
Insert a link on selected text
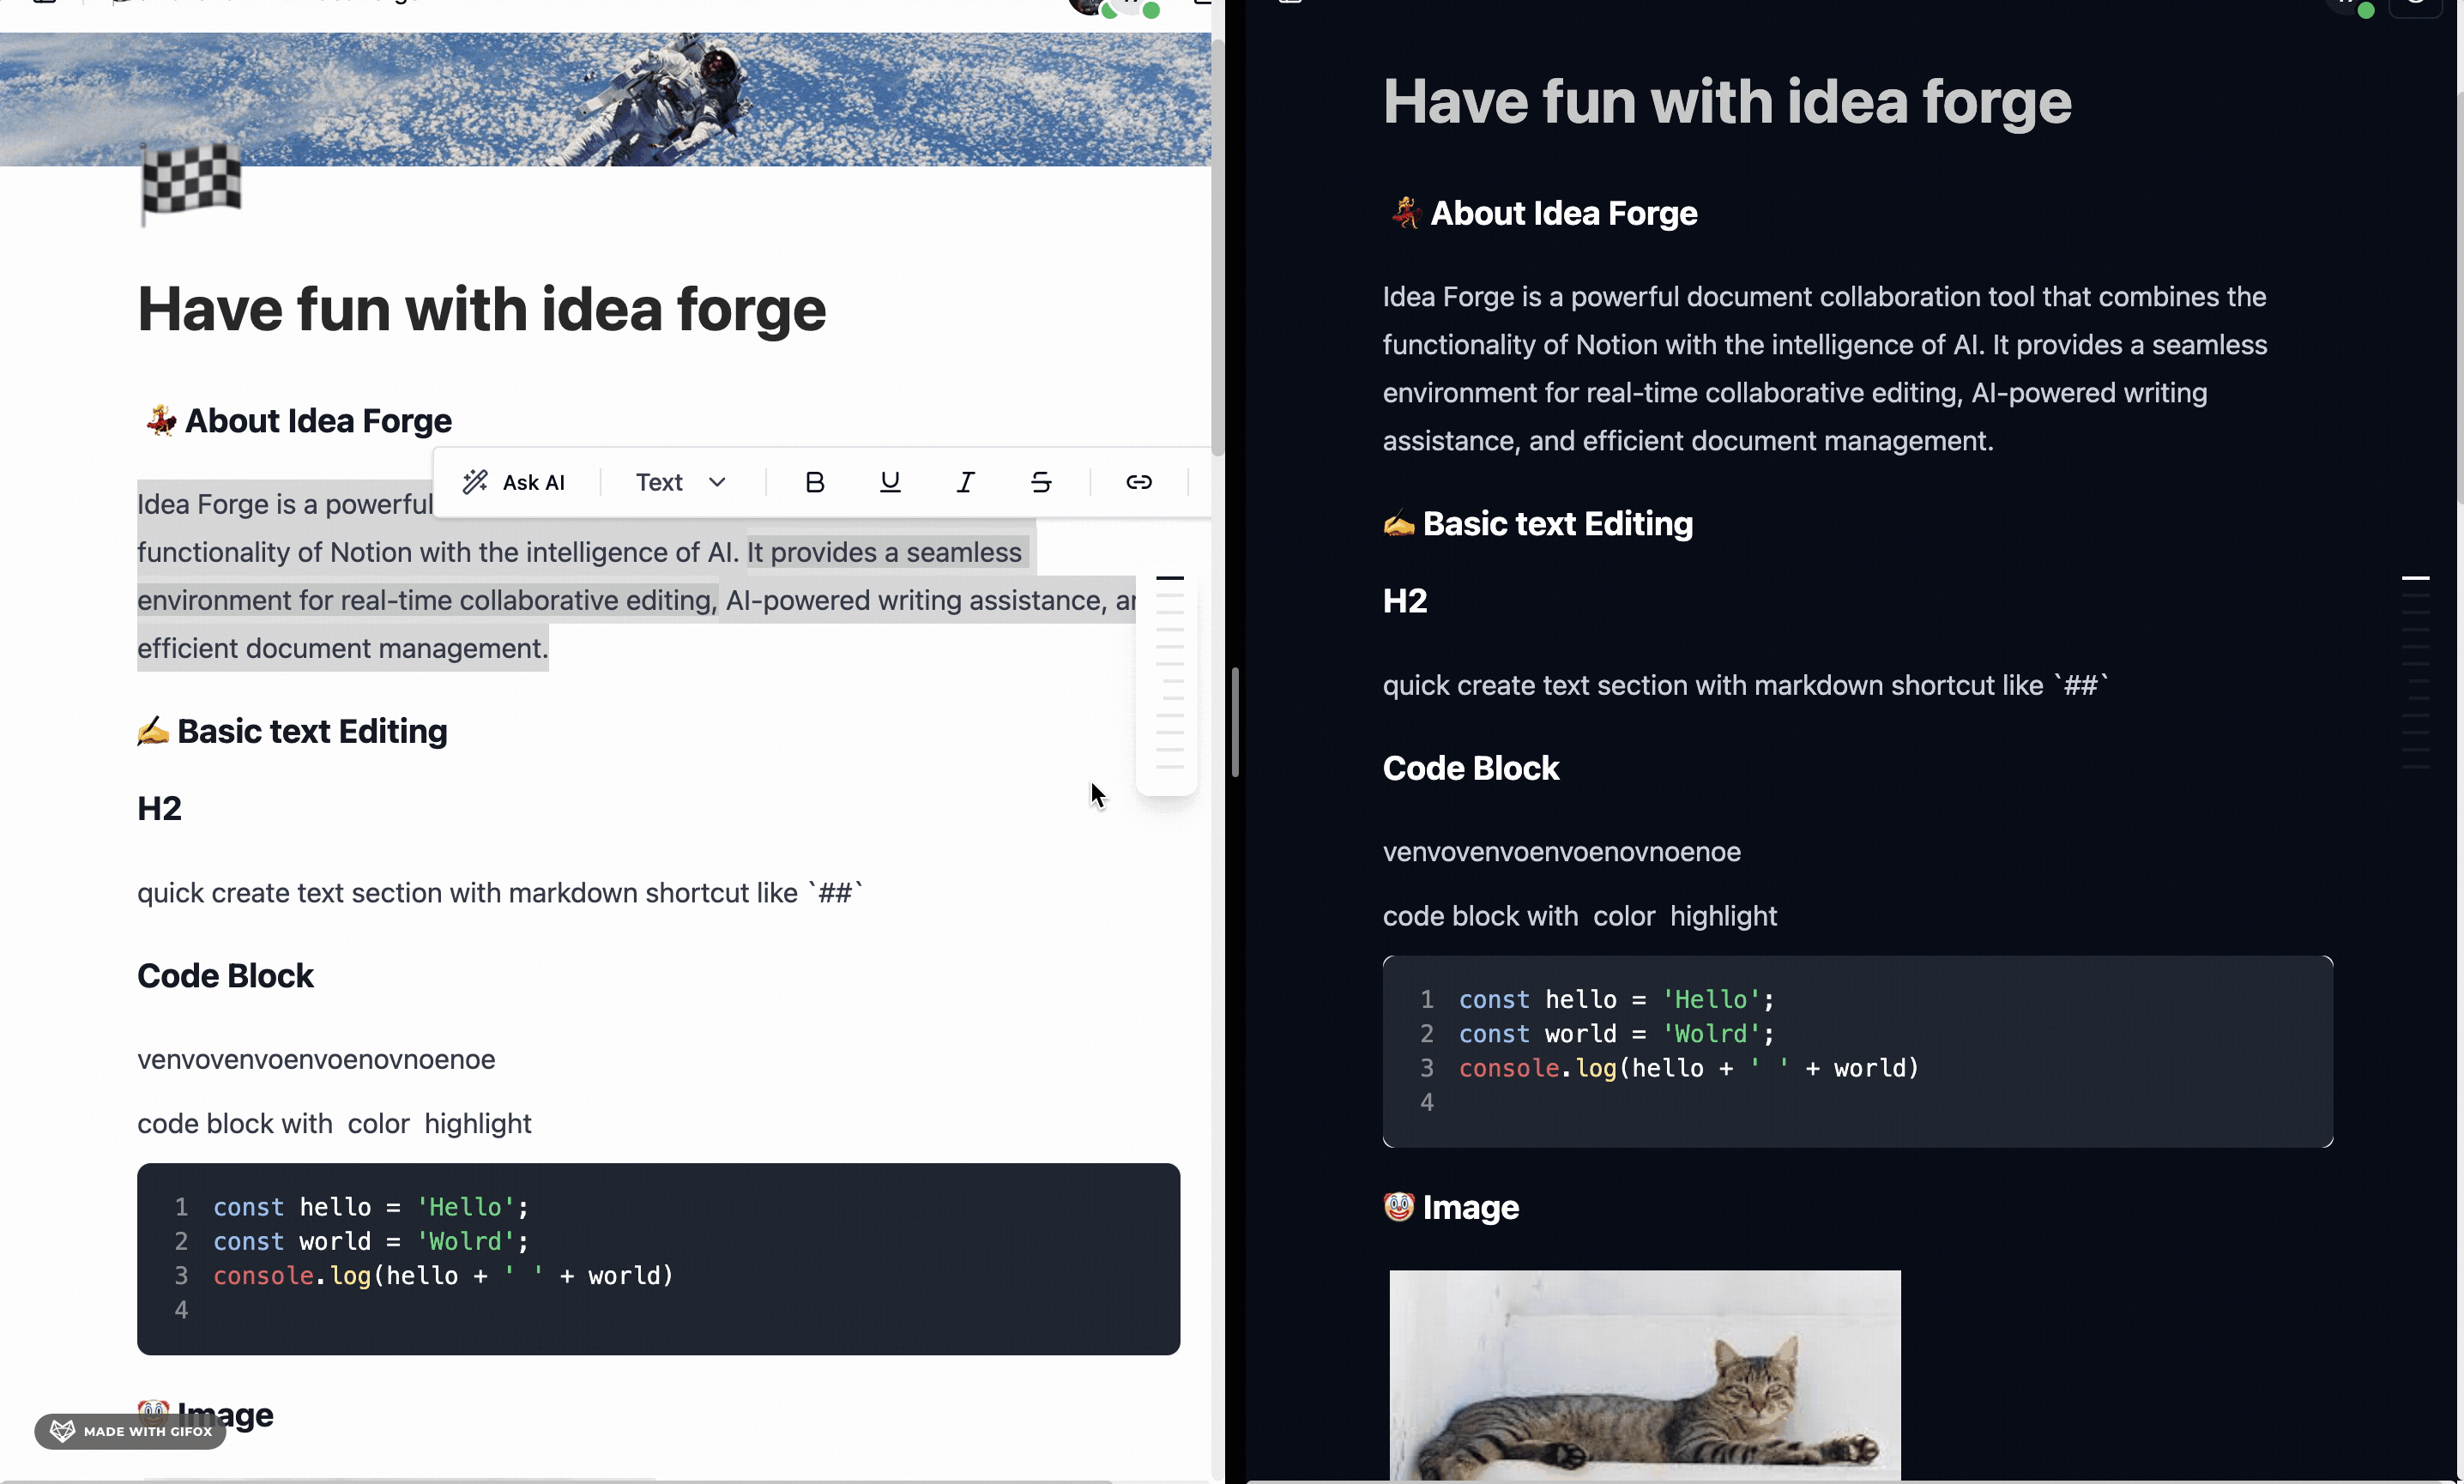[1138, 482]
